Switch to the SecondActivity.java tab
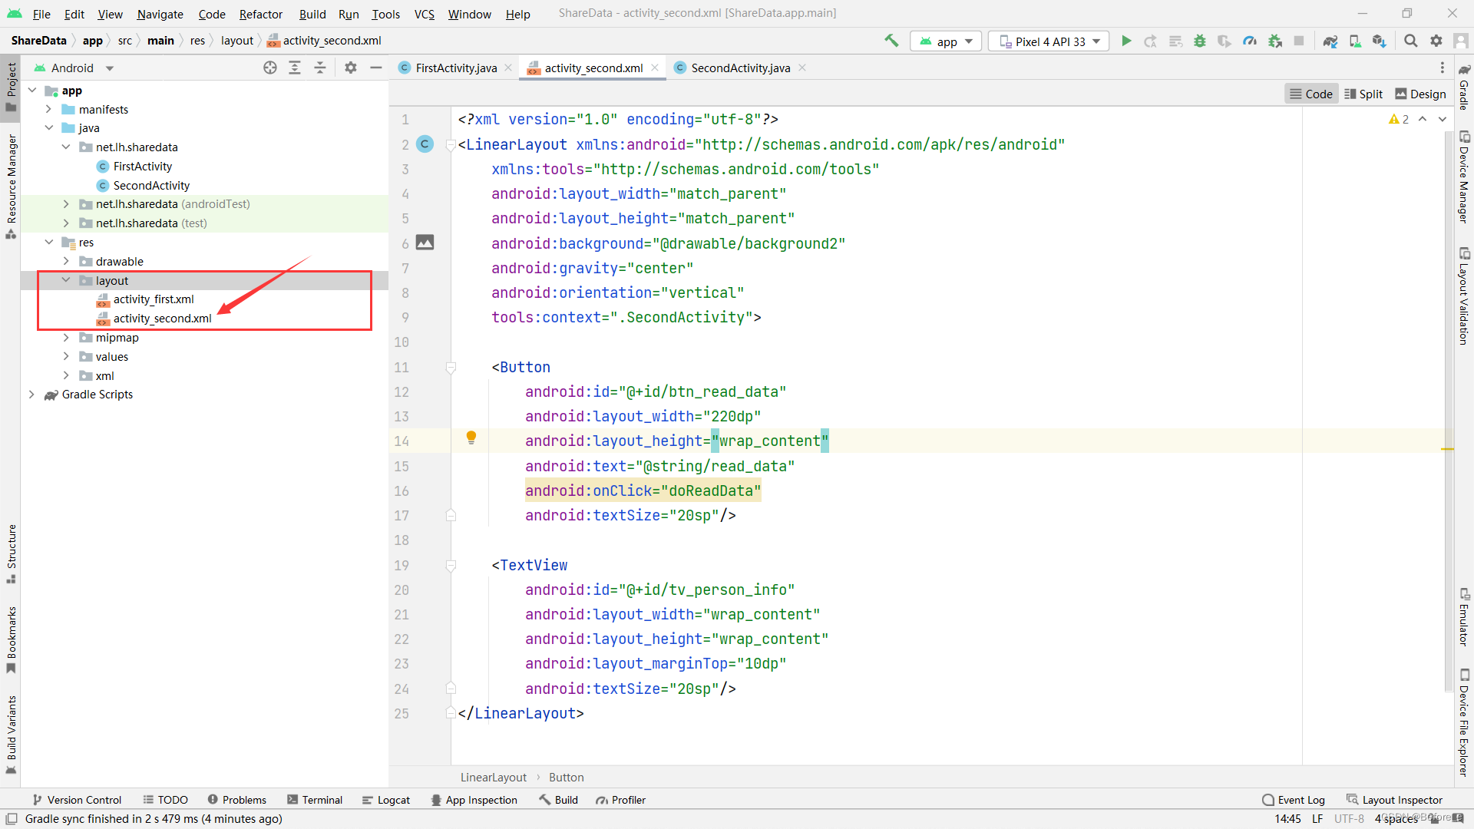Screen dimensions: 1474x829 739,68
